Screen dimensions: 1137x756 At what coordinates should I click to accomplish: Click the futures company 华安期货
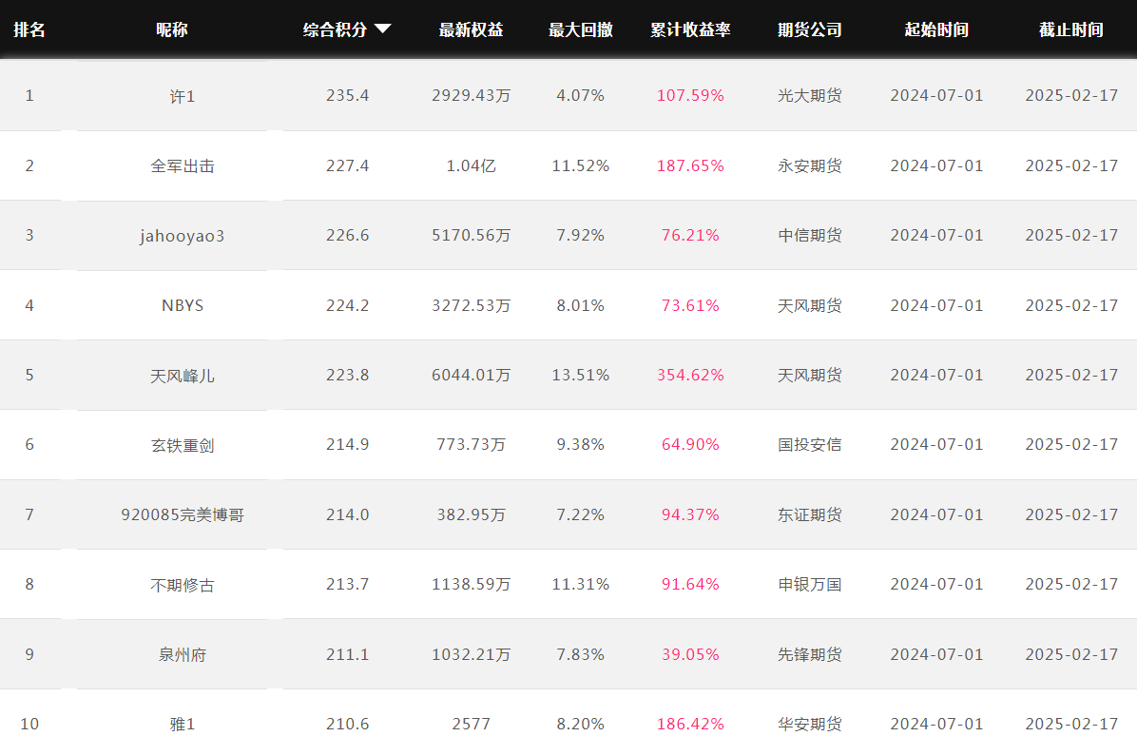point(810,724)
